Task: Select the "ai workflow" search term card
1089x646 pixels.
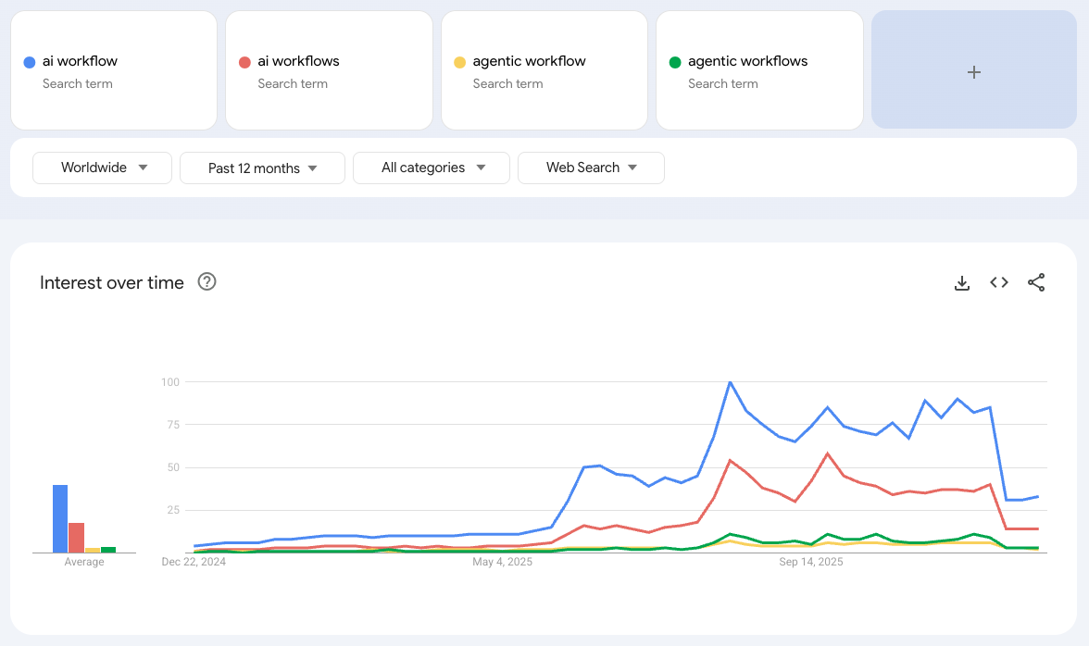Action: pos(113,70)
